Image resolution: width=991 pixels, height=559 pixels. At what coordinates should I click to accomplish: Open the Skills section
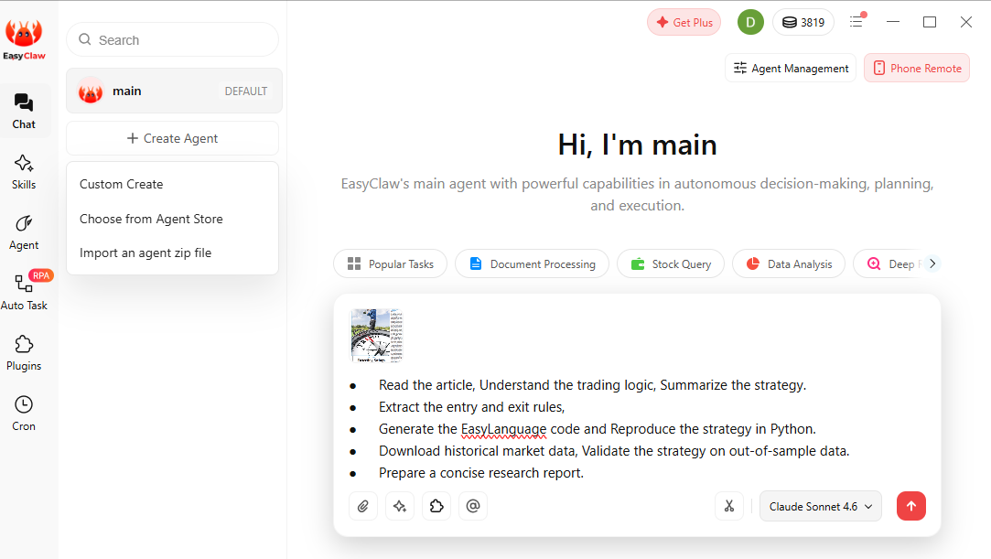coord(24,172)
